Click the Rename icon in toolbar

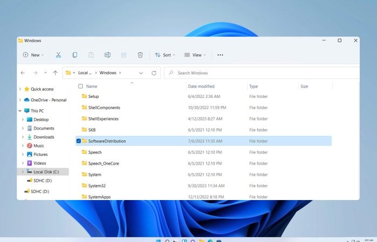108,55
